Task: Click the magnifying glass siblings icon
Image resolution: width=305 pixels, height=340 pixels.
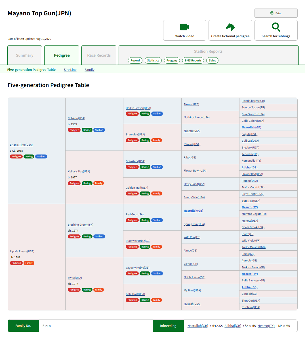Action: [276, 27]
